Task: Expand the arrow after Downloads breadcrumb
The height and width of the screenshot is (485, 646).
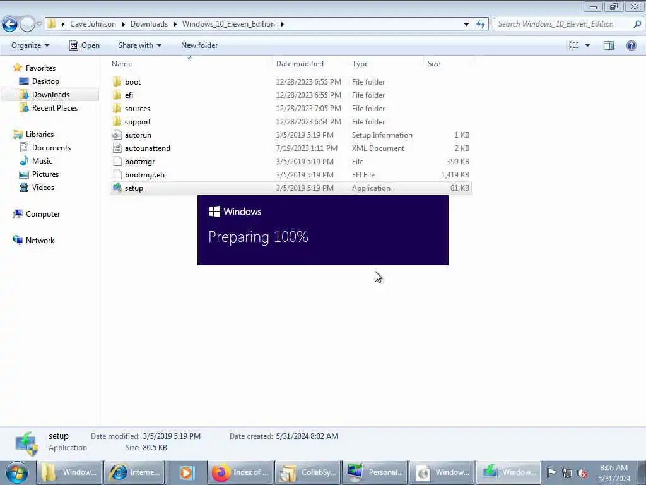Action: click(175, 24)
